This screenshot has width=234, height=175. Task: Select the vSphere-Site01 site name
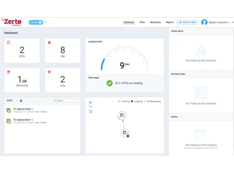click(x=23, y=120)
